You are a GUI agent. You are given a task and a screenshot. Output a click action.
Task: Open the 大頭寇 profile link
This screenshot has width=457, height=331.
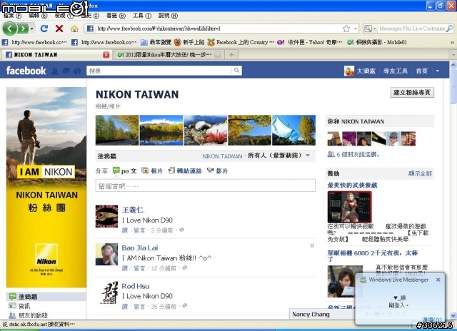tap(360, 71)
